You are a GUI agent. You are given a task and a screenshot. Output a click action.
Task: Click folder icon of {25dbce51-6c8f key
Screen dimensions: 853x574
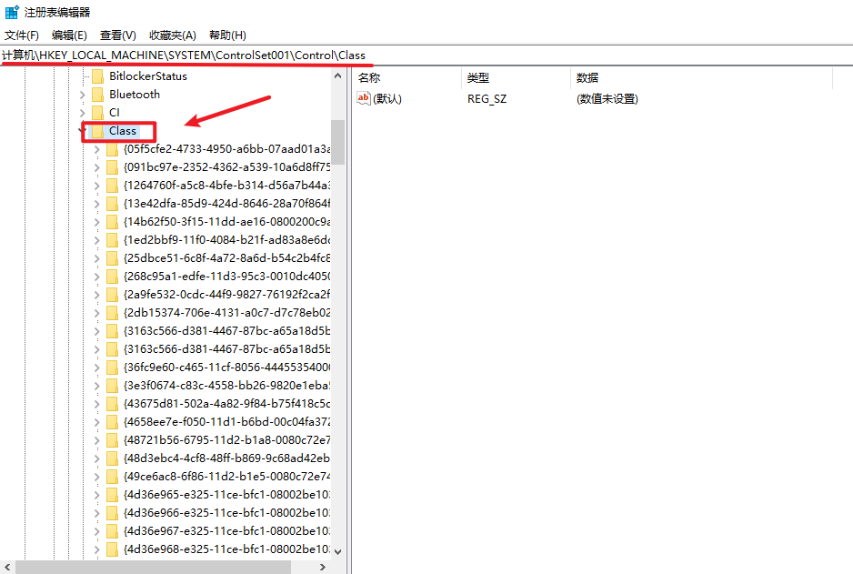(112, 258)
